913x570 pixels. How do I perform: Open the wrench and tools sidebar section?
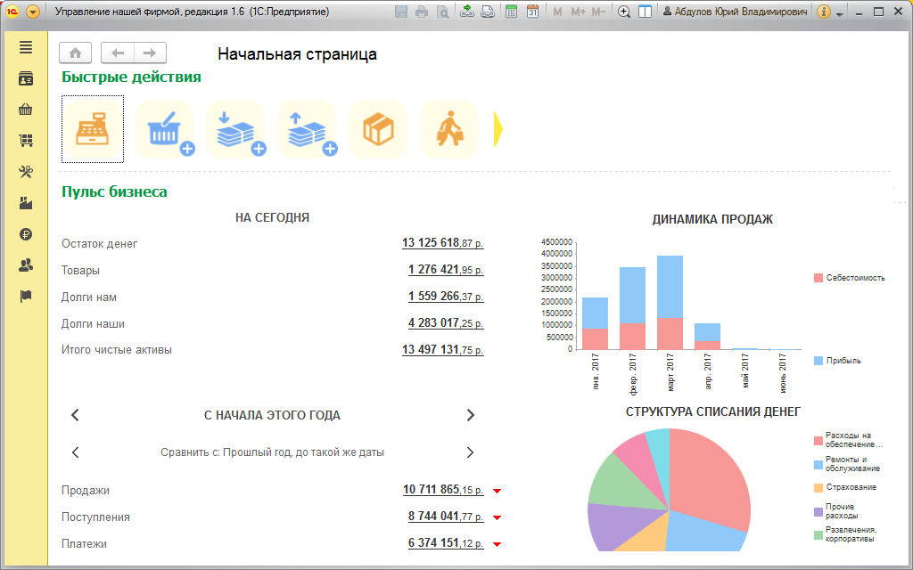pyautogui.click(x=25, y=172)
